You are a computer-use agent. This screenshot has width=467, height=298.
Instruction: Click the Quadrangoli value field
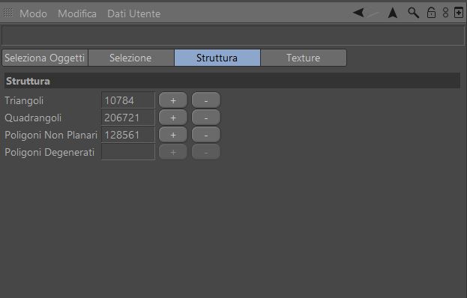[128, 118]
